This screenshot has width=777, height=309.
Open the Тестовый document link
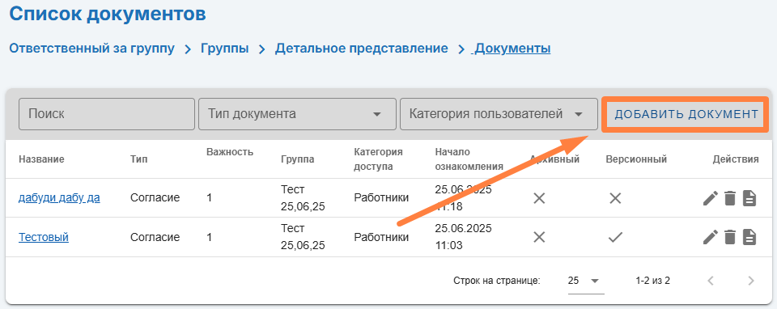coord(44,237)
